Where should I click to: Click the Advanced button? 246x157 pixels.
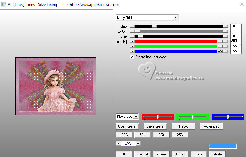pyautogui.click(x=211, y=126)
